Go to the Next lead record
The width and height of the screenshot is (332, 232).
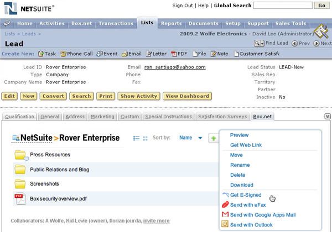pyautogui.click(x=323, y=43)
